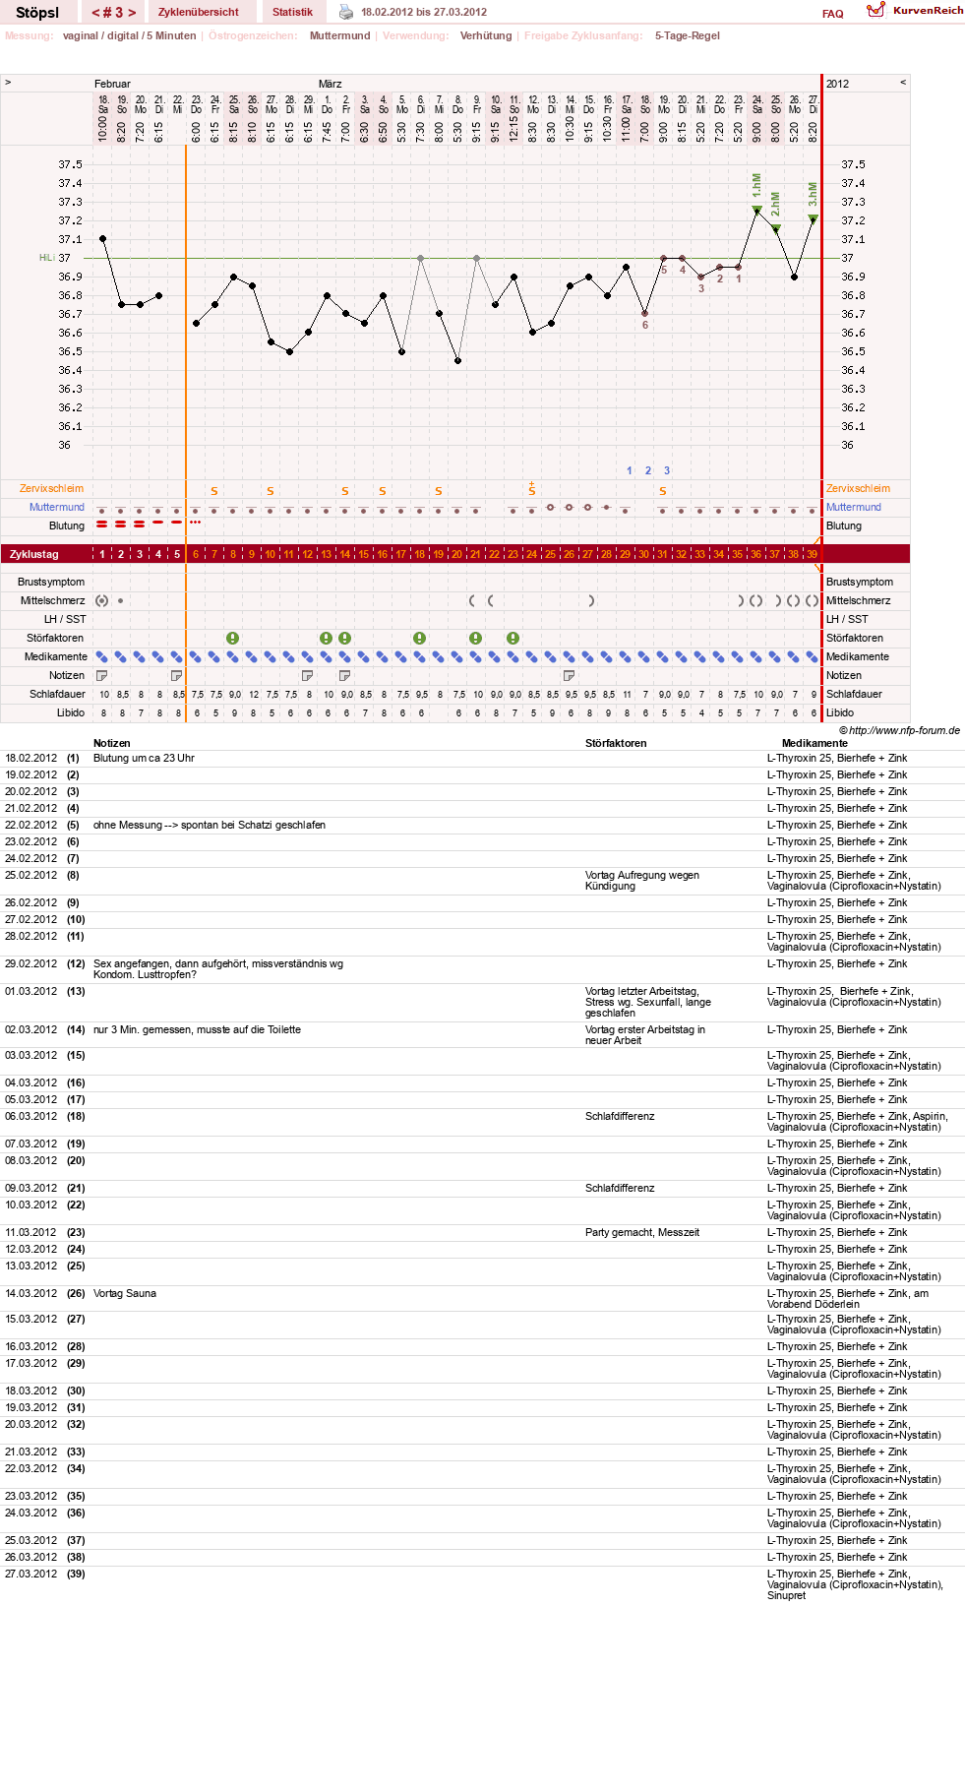Image resolution: width=965 pixels, height=1792 pixels.
Task: Click the Medikamente pill icon on cycle day 39
Action: pyautogui.click(x=813, y=656)
